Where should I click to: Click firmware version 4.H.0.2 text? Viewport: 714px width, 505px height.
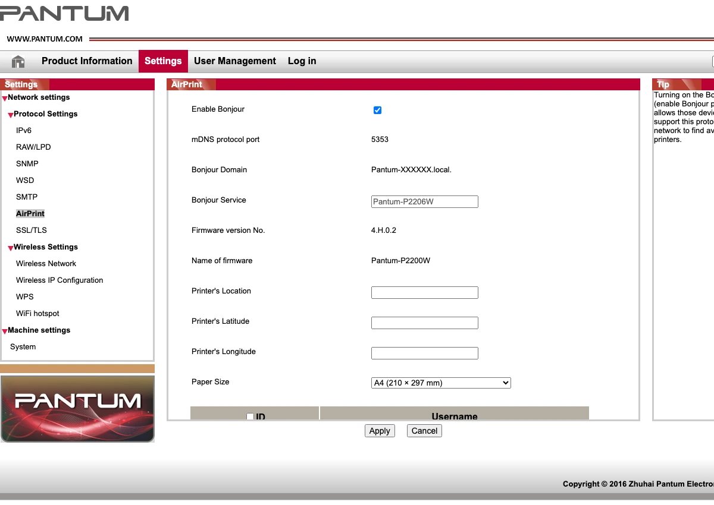tap(384, 230)
